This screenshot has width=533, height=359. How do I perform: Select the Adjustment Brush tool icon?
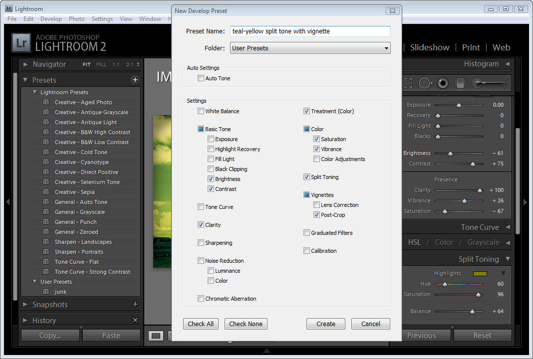pyautogui.click(x=490, y=83)
